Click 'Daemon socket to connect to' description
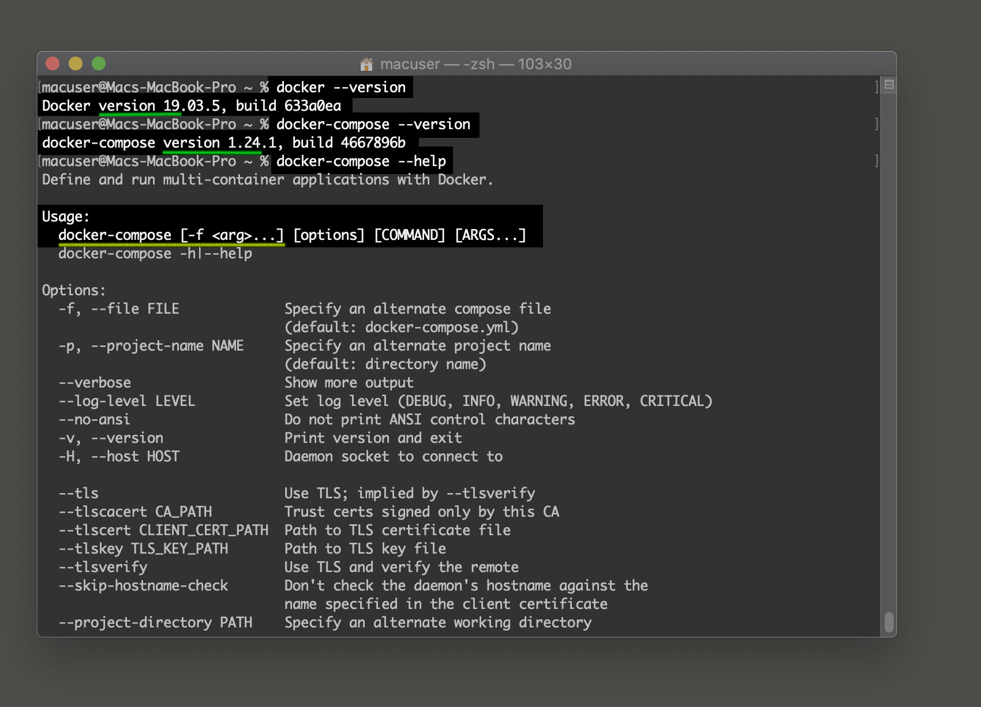Image resolution: width=981 pixels, height=707 pixels. (394, 457)
